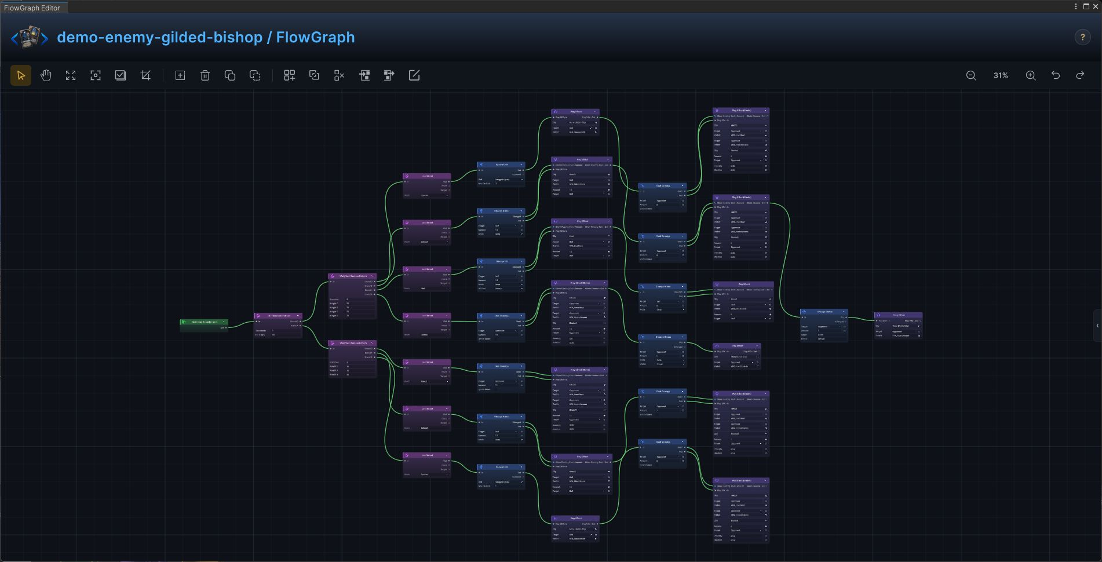1102x562 pixels.
Task: Click the select-all checkbox icon
Action: (121, 75)
